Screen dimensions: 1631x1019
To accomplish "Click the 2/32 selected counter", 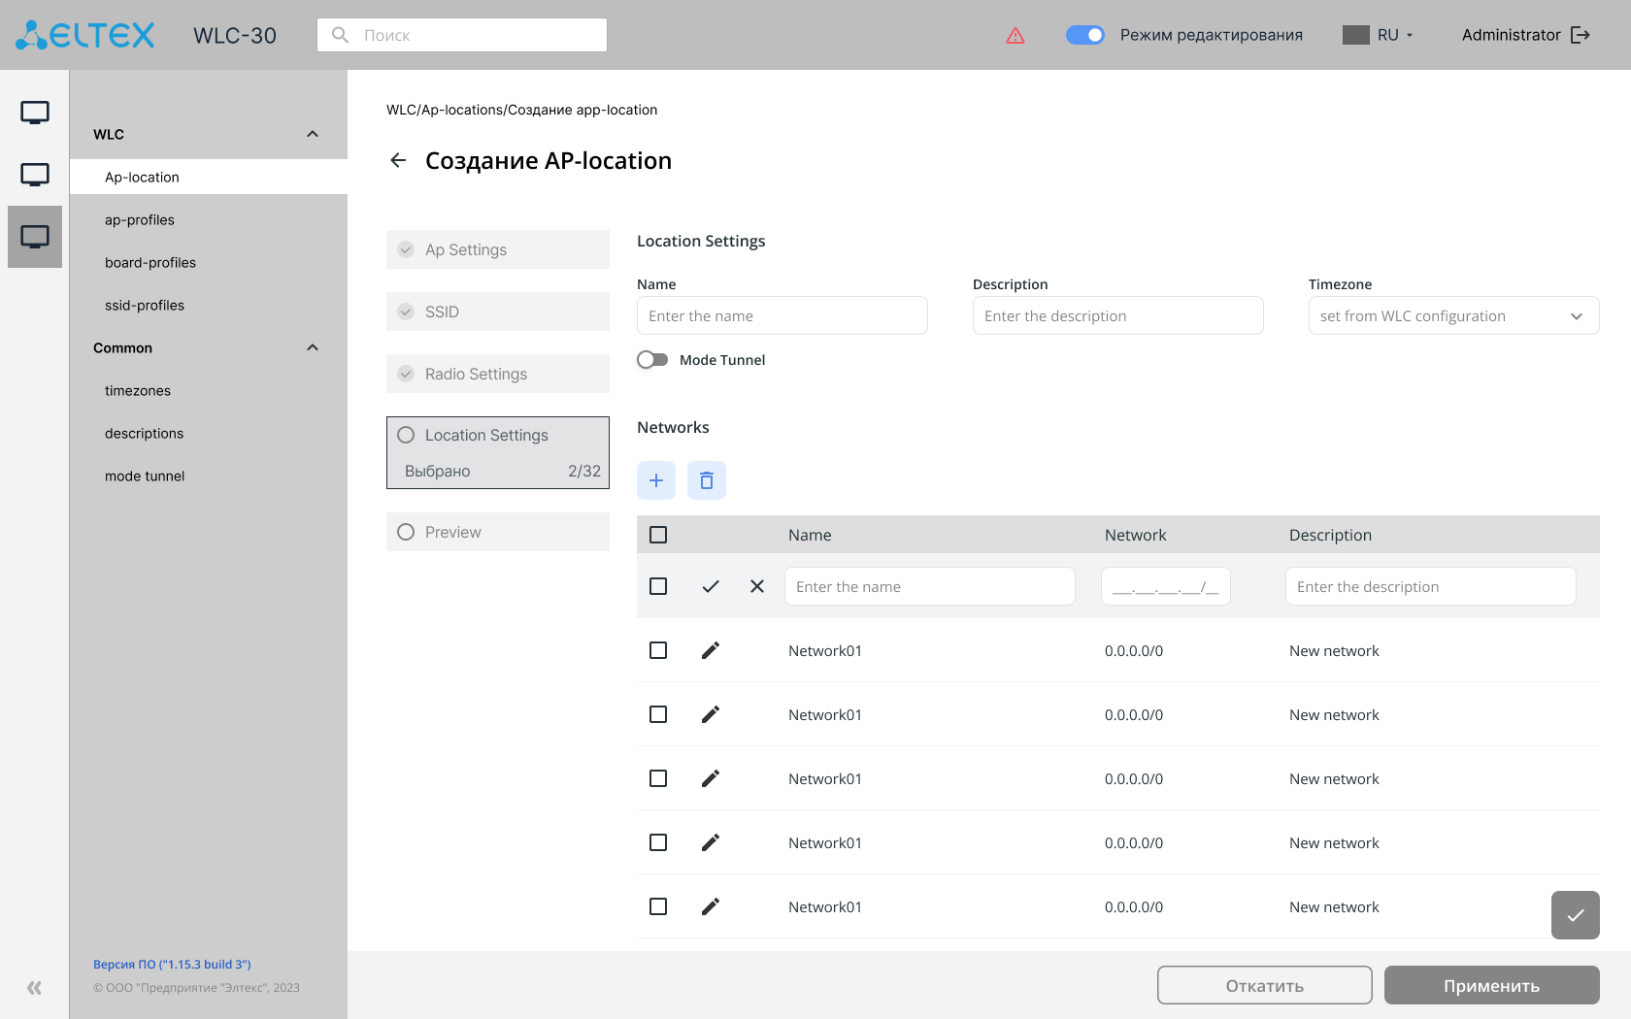I will pos(584,471).
